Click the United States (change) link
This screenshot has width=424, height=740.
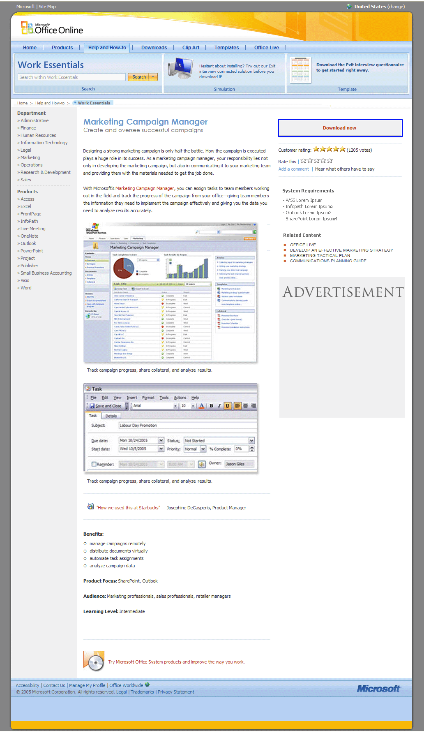click(x=380, y=7)
